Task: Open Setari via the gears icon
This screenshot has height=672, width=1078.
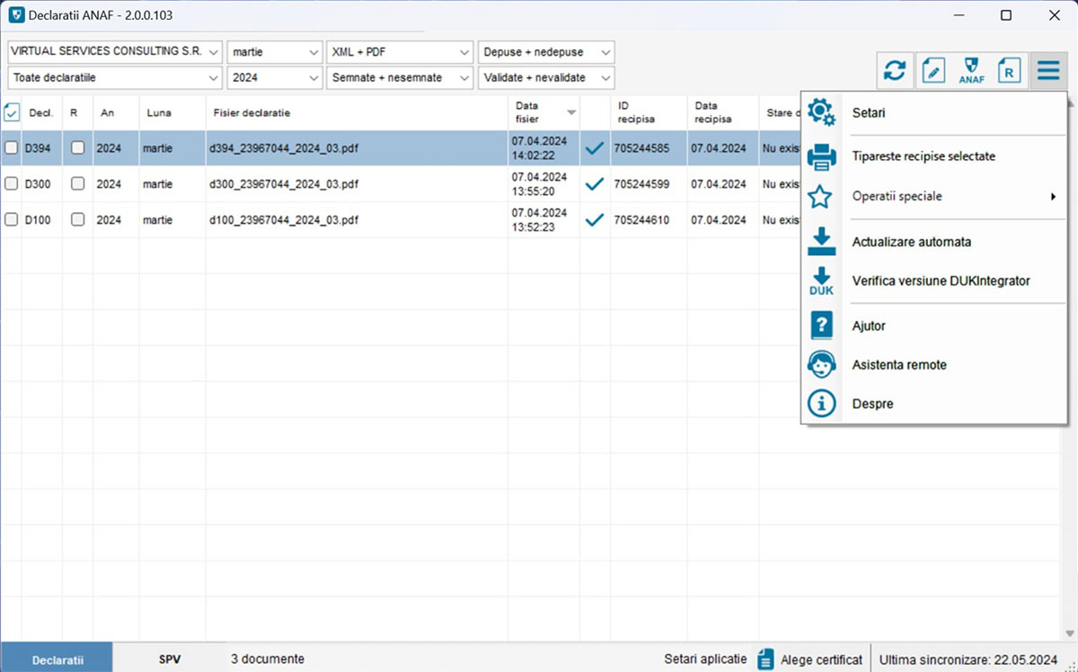Action: [x=821, y=113]
